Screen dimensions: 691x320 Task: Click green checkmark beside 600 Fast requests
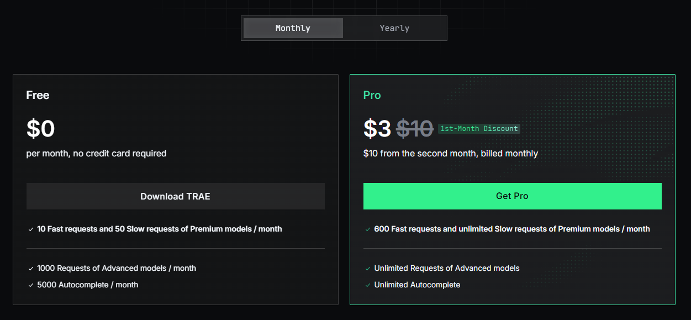tap(368, 229)
